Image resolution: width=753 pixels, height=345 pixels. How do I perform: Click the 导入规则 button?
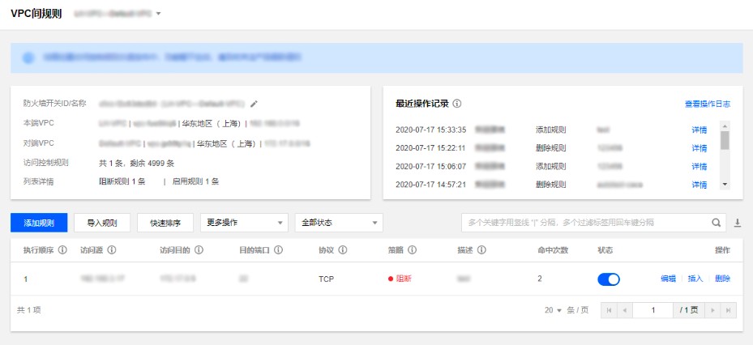coord(101,223)
